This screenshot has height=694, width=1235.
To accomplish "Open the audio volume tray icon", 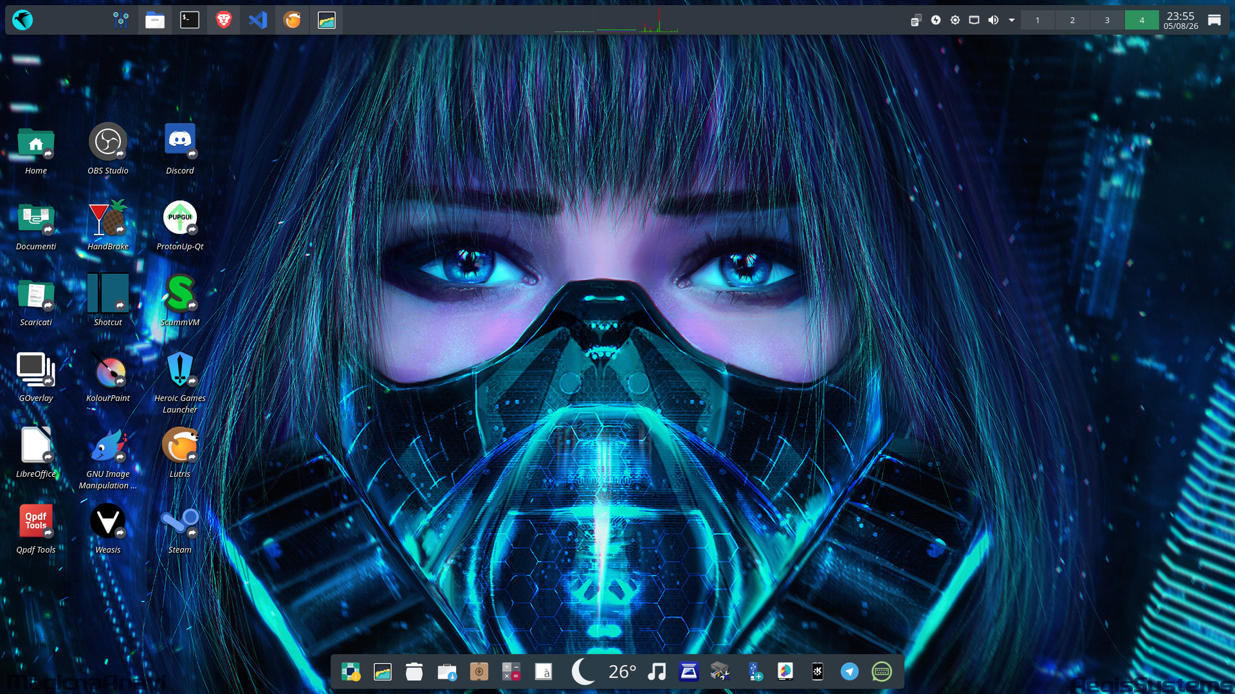I will [x=994, y=20].
